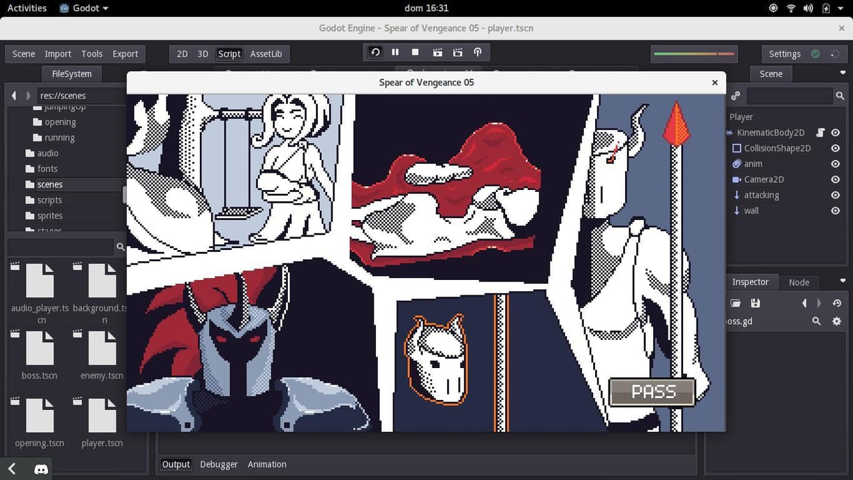Hide the anim node
The image size is (853, 480).
pyautogui.click(x=835, y=164)
